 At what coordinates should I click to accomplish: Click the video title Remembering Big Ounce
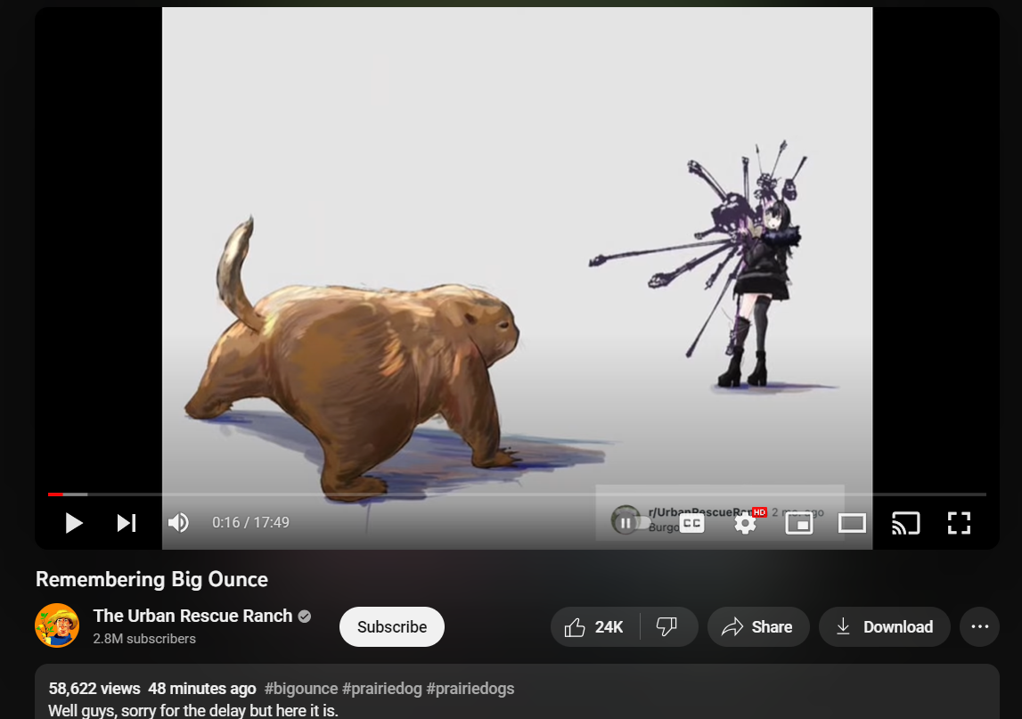pos(151,579)
